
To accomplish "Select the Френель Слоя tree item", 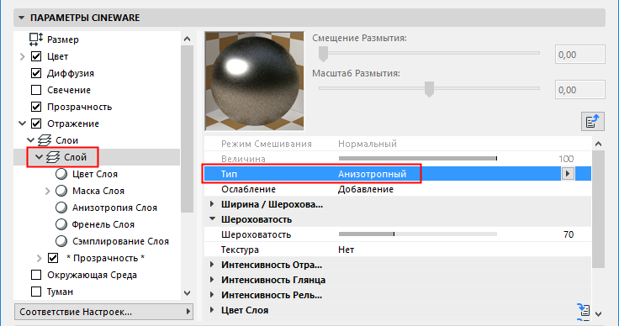I will pyautogui.click(x=103, y=224).
